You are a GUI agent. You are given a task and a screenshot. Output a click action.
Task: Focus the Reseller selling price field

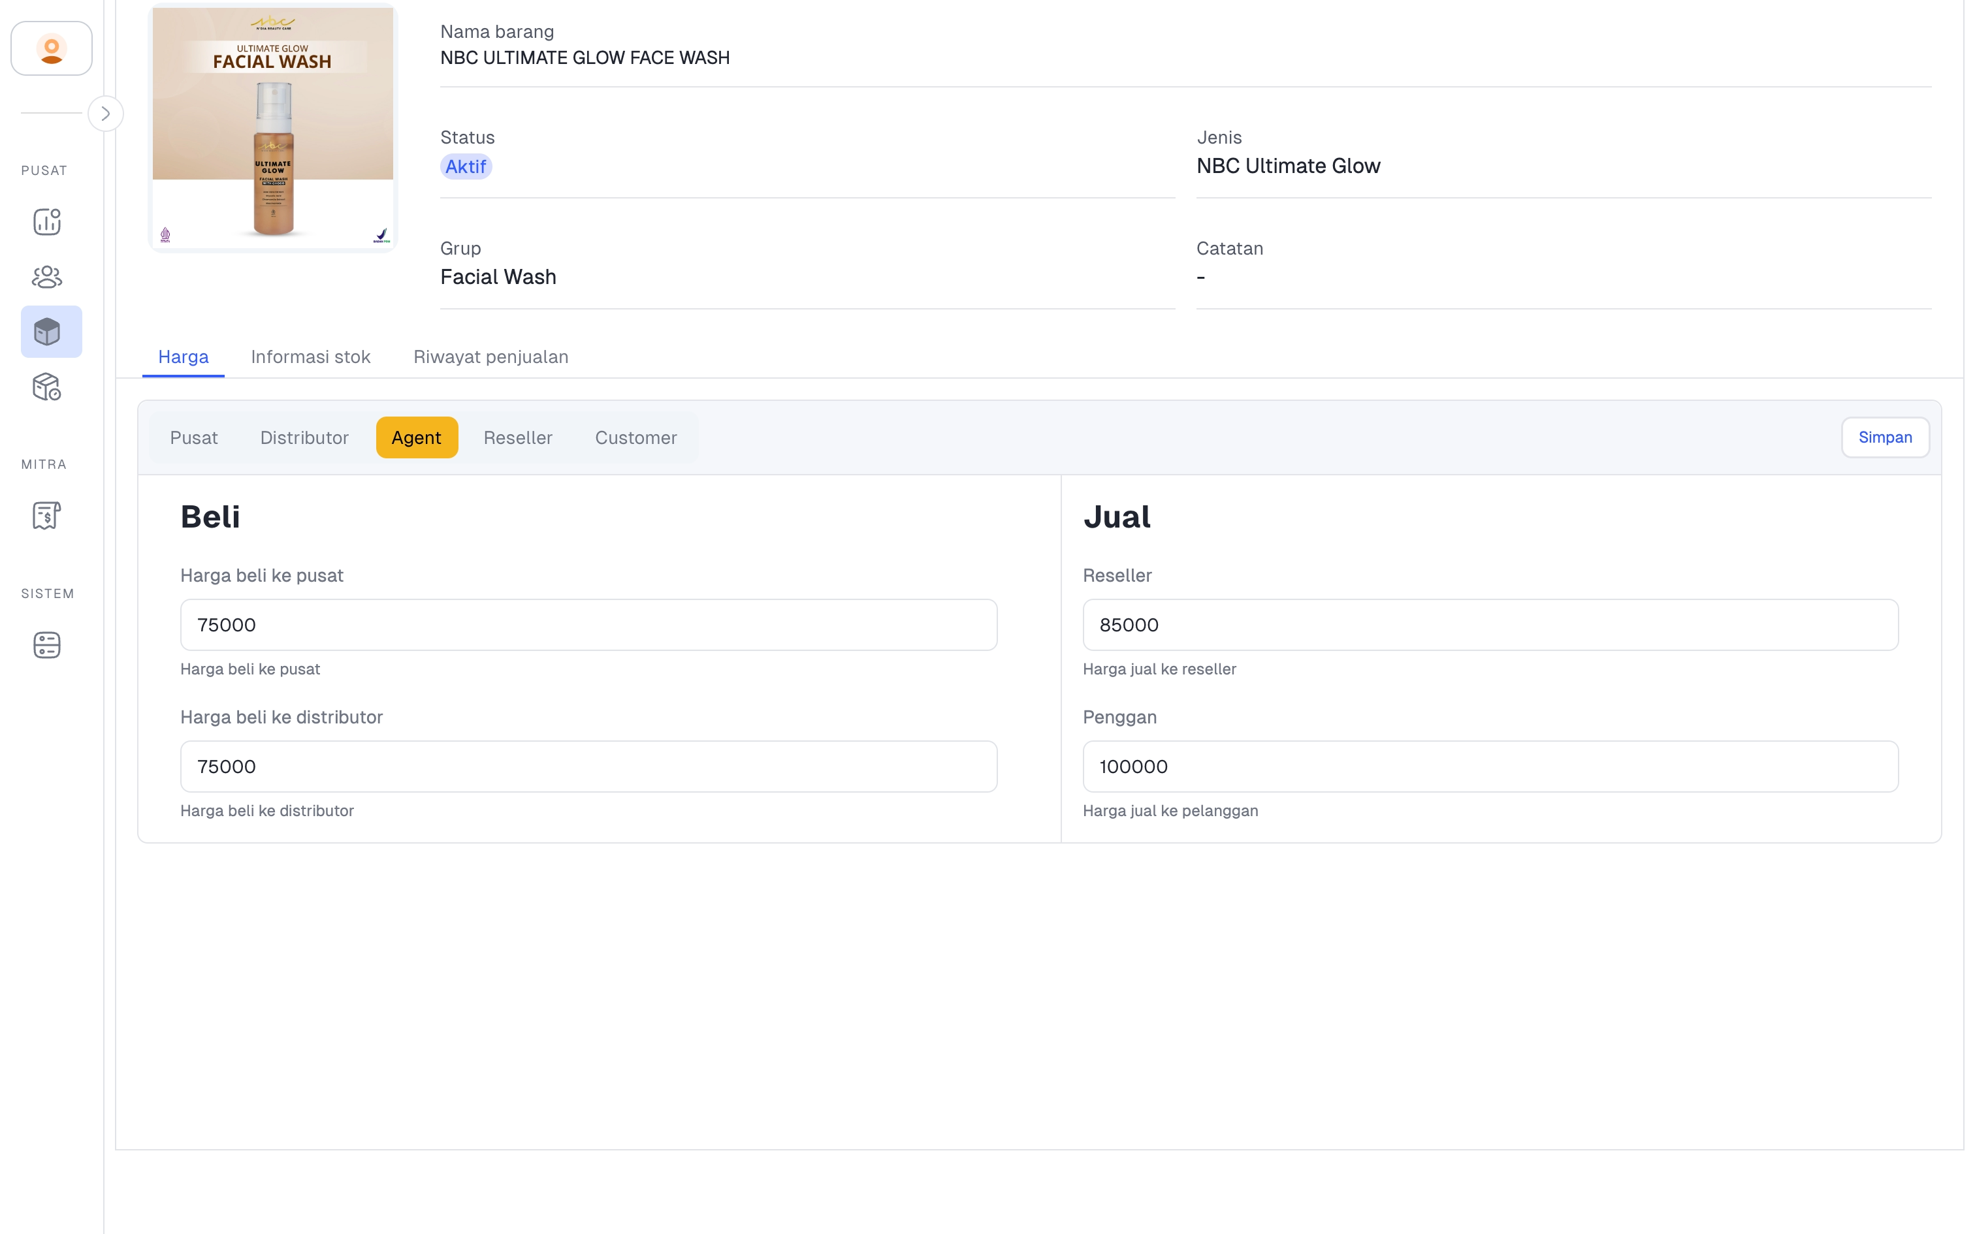(1490, 624)
